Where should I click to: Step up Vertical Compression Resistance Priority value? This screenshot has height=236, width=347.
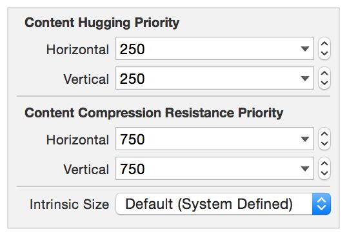[324, 164]
